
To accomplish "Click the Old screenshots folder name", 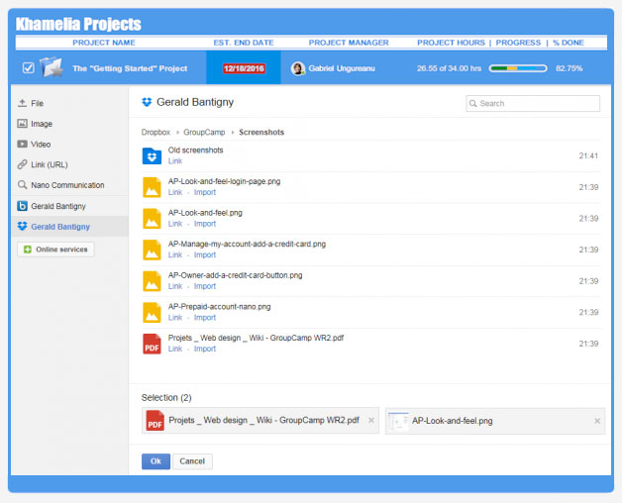I will click(195, 151).
